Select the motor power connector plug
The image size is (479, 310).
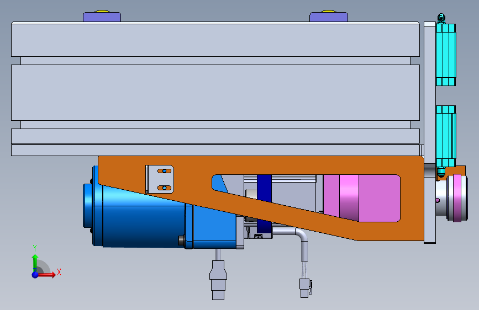click(x=218, y=280)
